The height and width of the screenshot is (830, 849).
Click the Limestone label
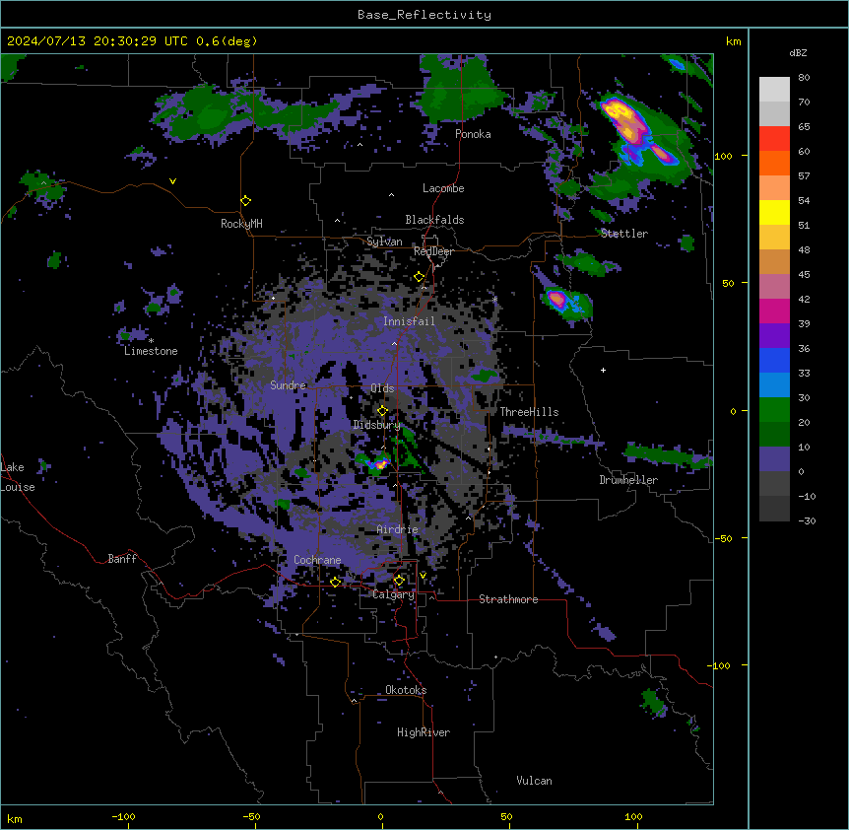(x=151, y=351)
